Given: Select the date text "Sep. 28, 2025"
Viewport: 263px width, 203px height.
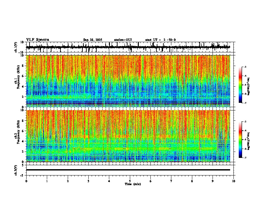Looking at the screenshot, I should [x=93, y=40].
